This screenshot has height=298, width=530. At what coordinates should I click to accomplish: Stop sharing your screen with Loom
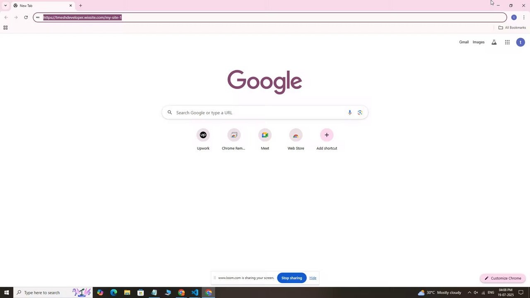291,278
